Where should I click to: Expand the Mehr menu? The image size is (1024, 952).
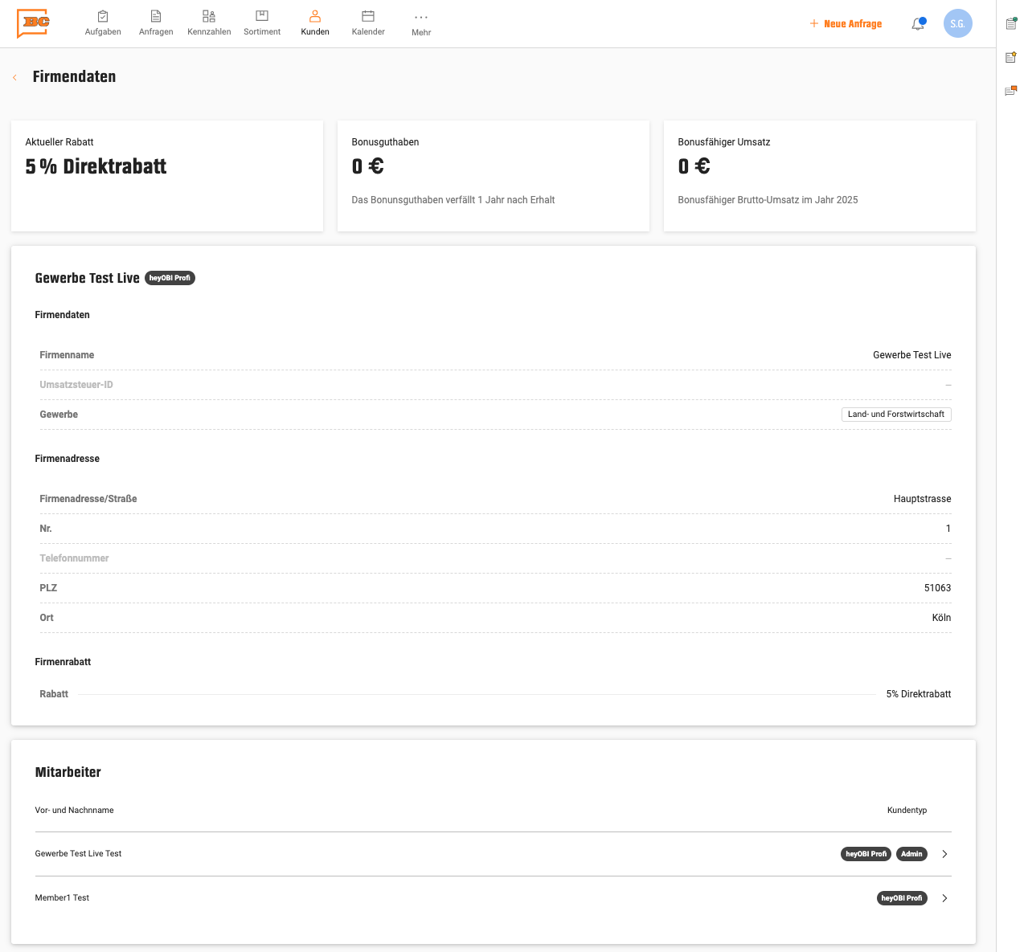pyautogui.click(x=421, y=23)
